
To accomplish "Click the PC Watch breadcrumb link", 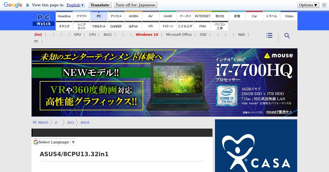I will click(41, 123).
